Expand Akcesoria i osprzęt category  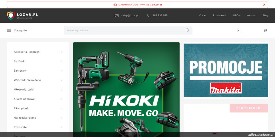tap(61, 52)
